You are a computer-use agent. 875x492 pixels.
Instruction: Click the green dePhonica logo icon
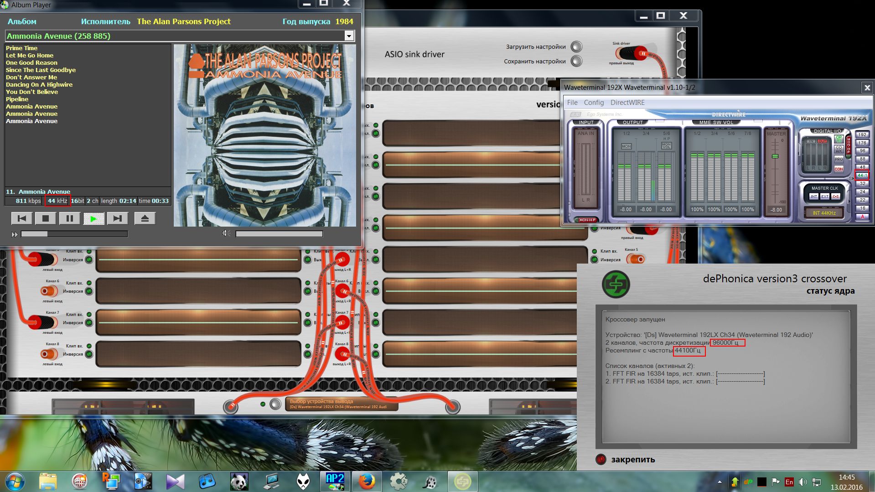click(616, 284)
